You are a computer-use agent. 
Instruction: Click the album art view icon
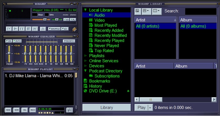(137, 11)
